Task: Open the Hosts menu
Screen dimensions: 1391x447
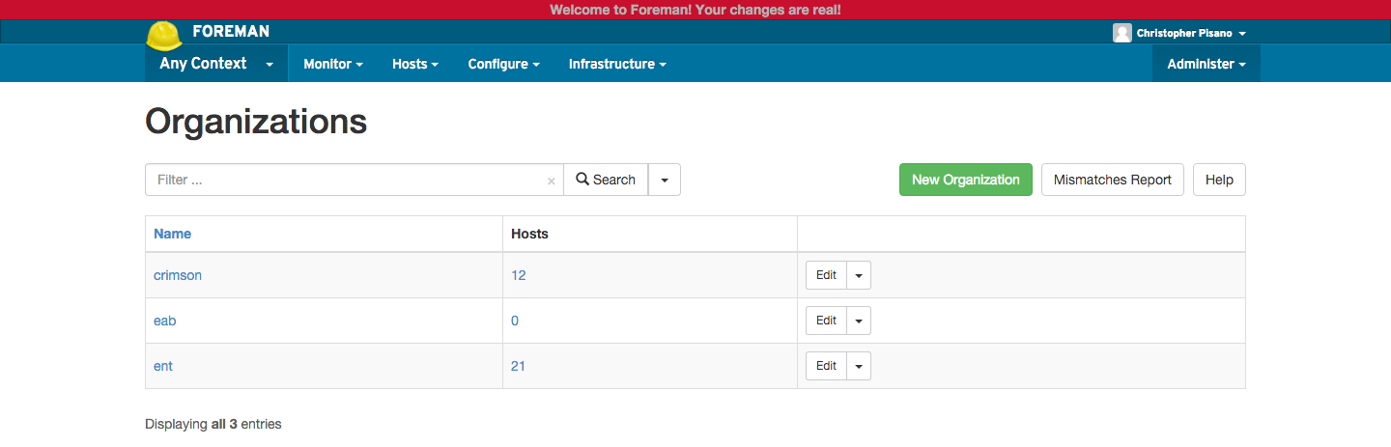Action: pos(414,64)
